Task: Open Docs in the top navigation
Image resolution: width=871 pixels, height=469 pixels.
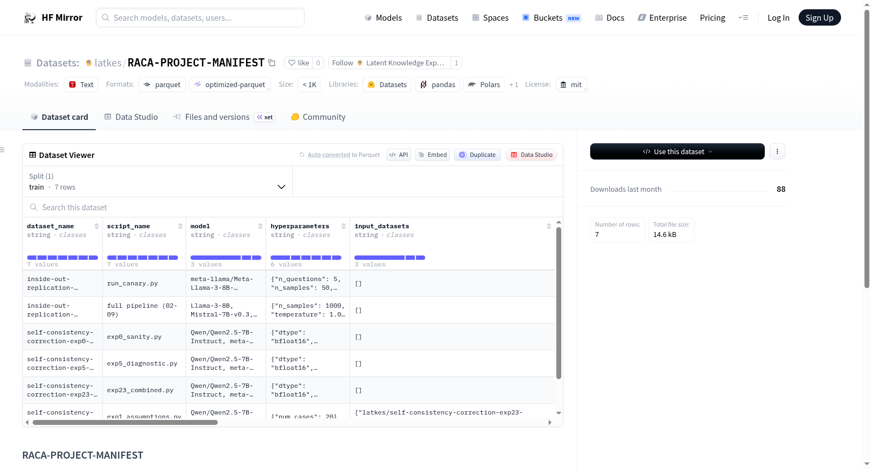Action: pos(609,18)
